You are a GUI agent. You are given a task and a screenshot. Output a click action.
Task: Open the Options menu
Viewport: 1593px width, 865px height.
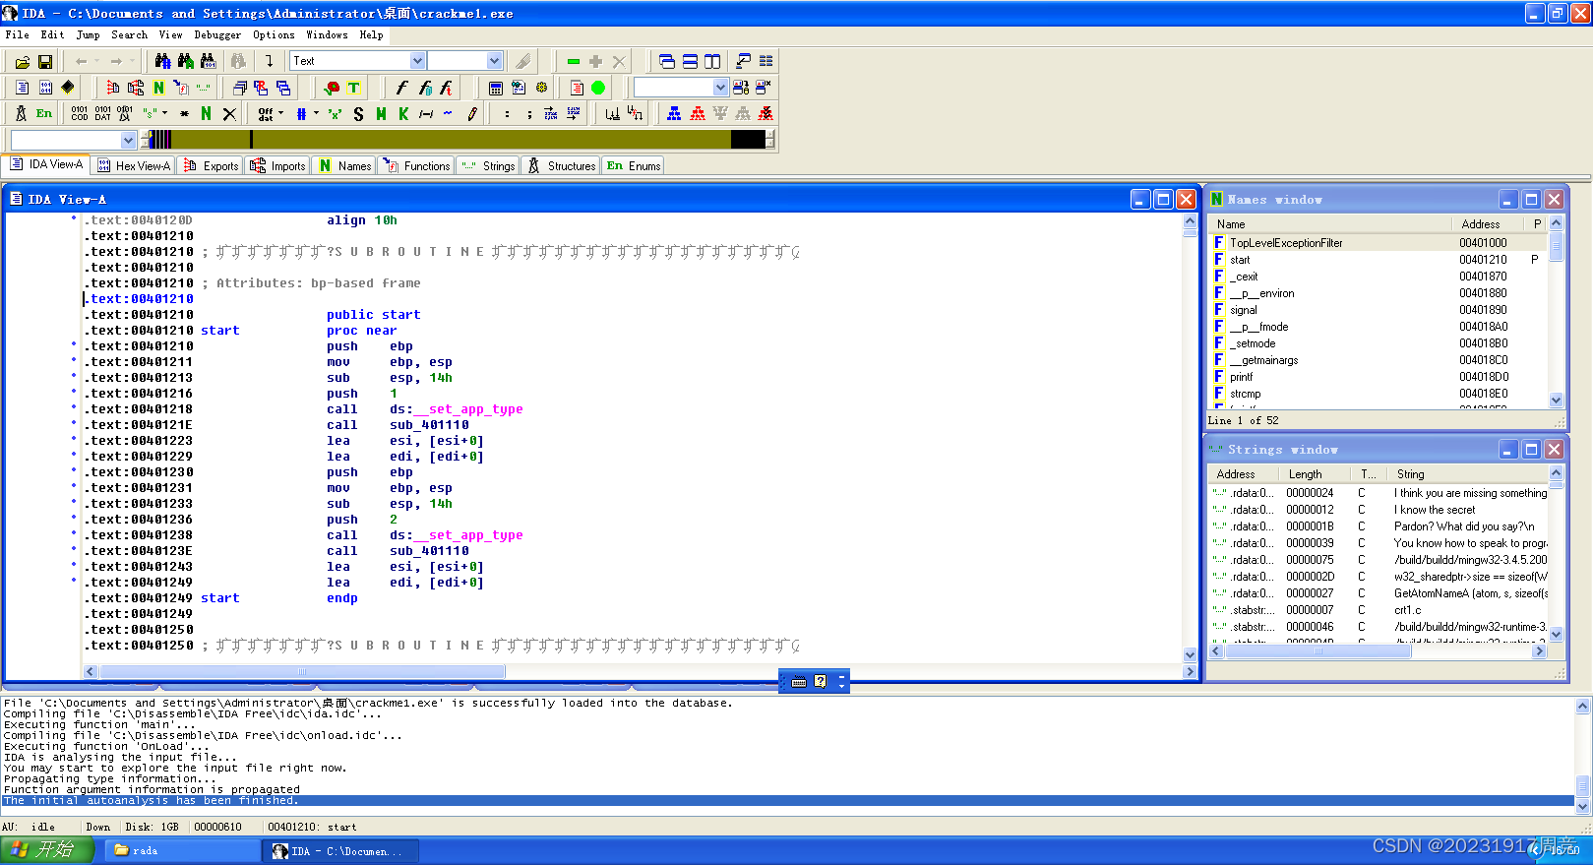click(274, 34)
